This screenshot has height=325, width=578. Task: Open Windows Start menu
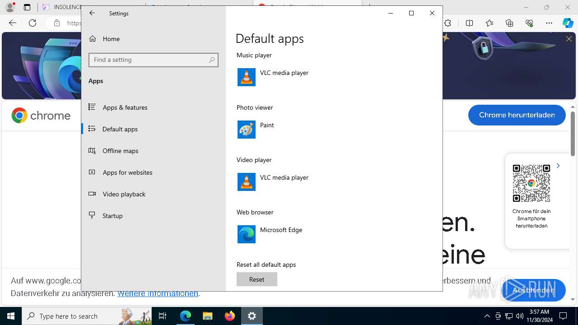(x=11, y=316)
